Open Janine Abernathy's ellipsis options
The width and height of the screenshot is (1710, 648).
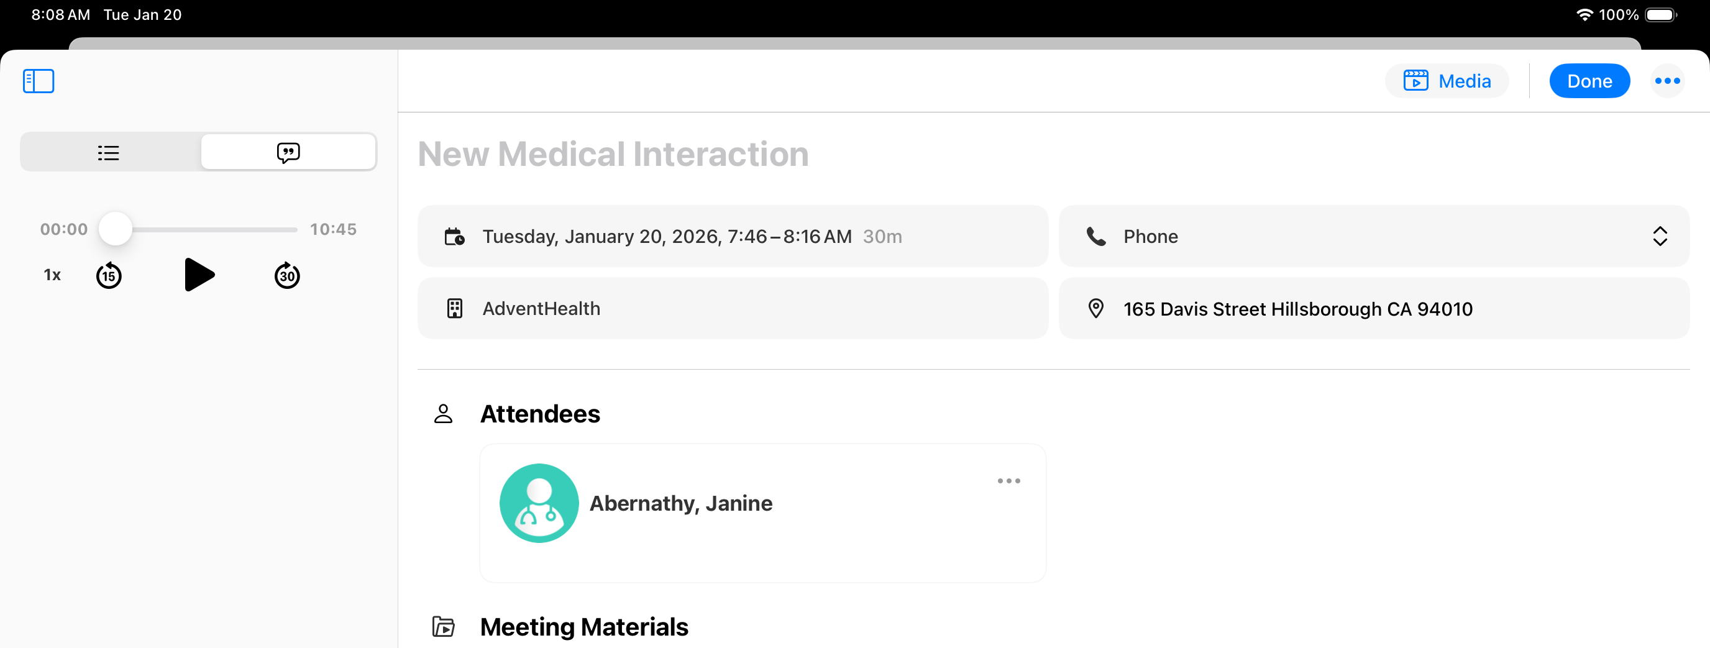(1008, 481)
